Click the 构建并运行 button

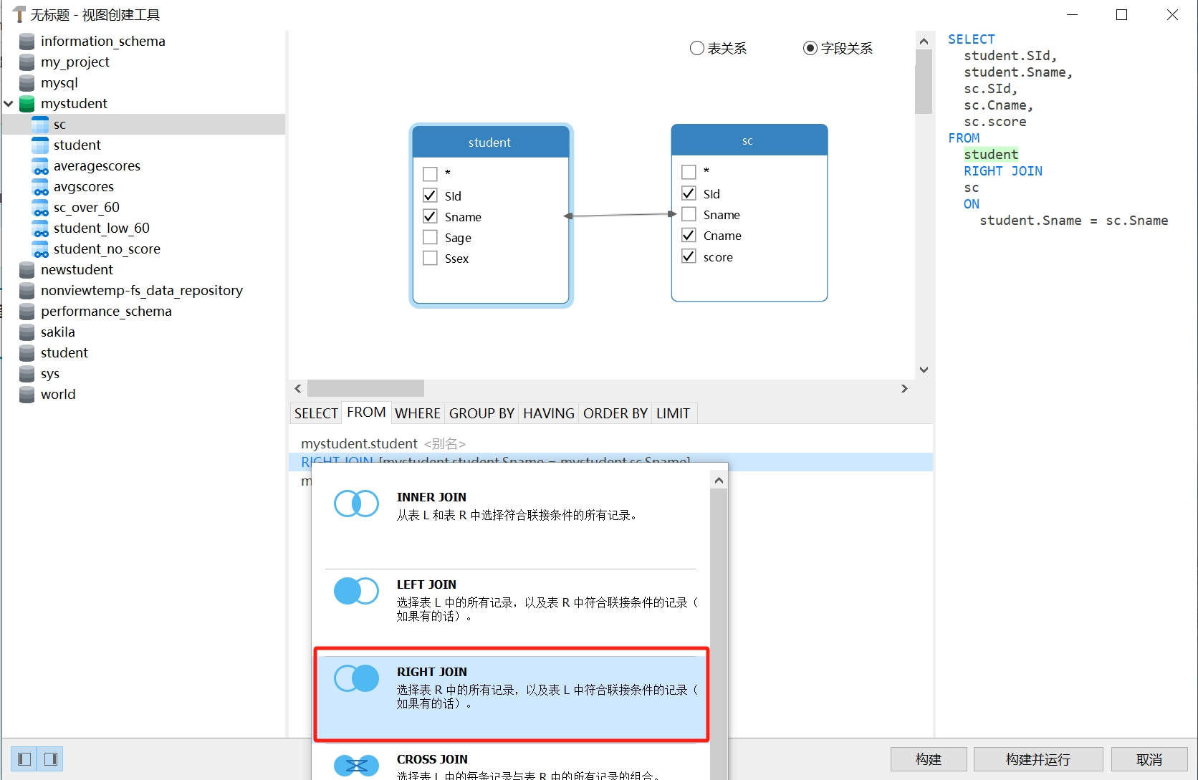click(x=1038, y=759)
